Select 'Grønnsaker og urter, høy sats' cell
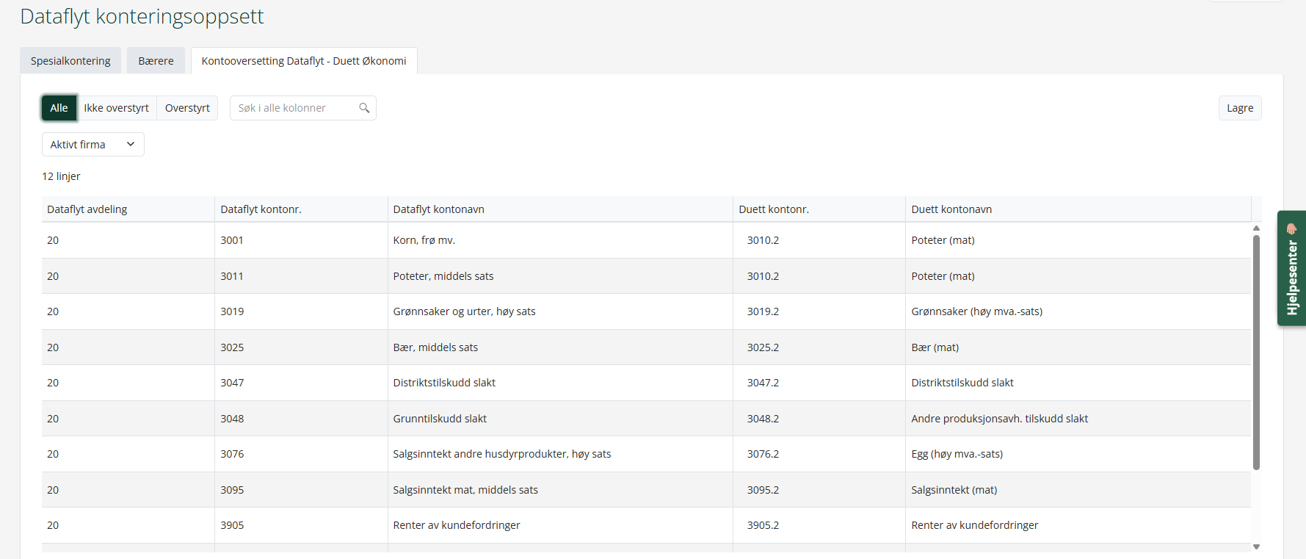Viewport: 1306px width, 559px height. (x=560, y=311)
